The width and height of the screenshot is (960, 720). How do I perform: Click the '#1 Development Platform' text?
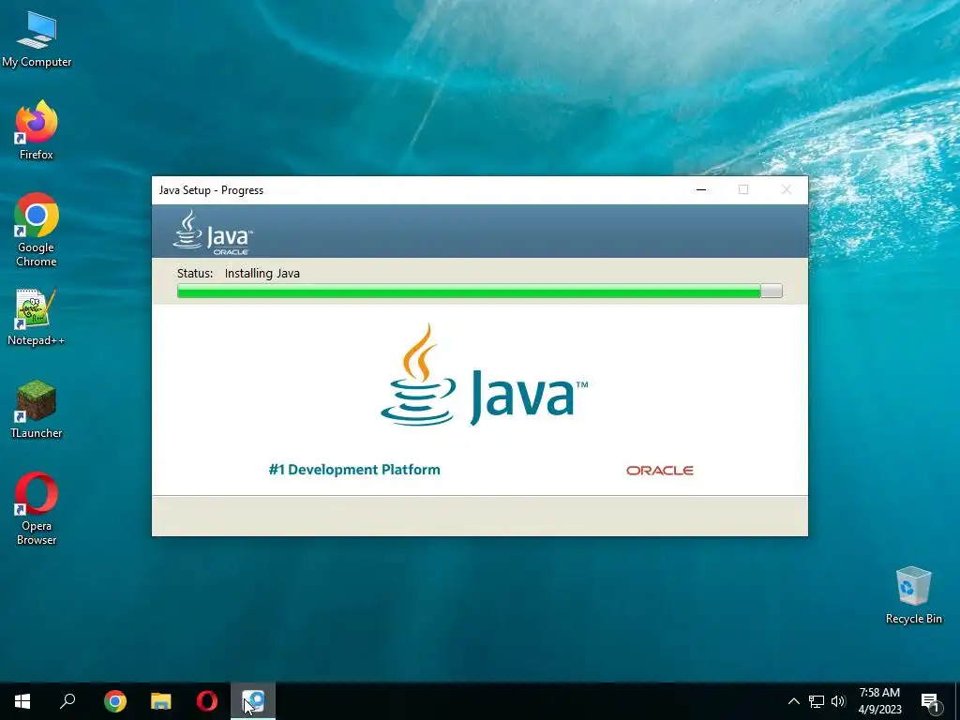click(354, 470)
